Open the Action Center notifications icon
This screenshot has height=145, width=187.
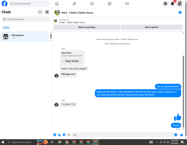(x=183, y=142)
